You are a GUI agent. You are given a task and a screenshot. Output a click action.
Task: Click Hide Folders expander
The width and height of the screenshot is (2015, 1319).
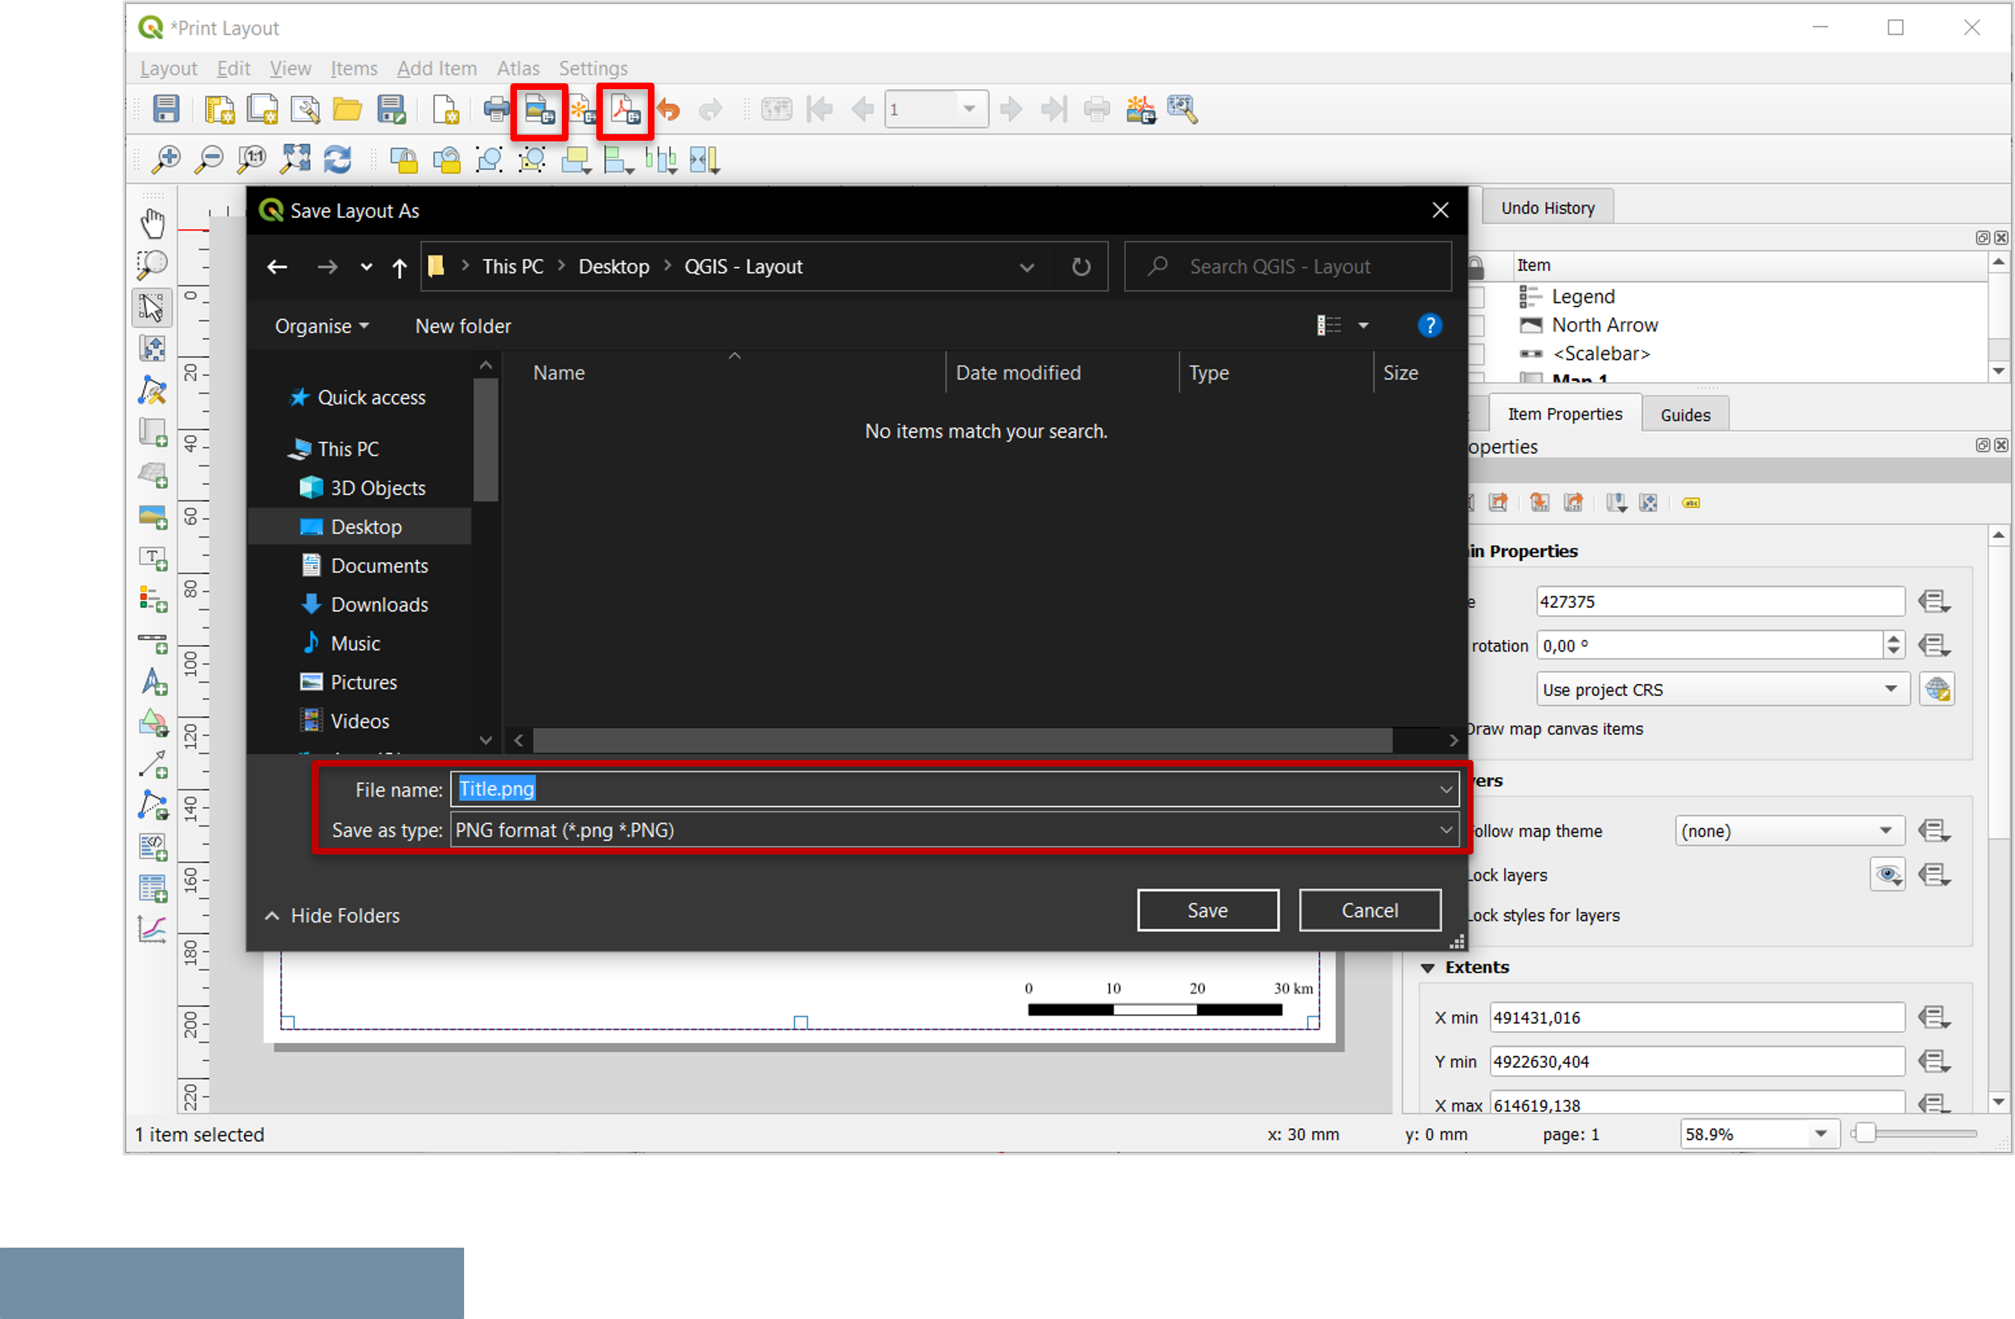(332, 915)
